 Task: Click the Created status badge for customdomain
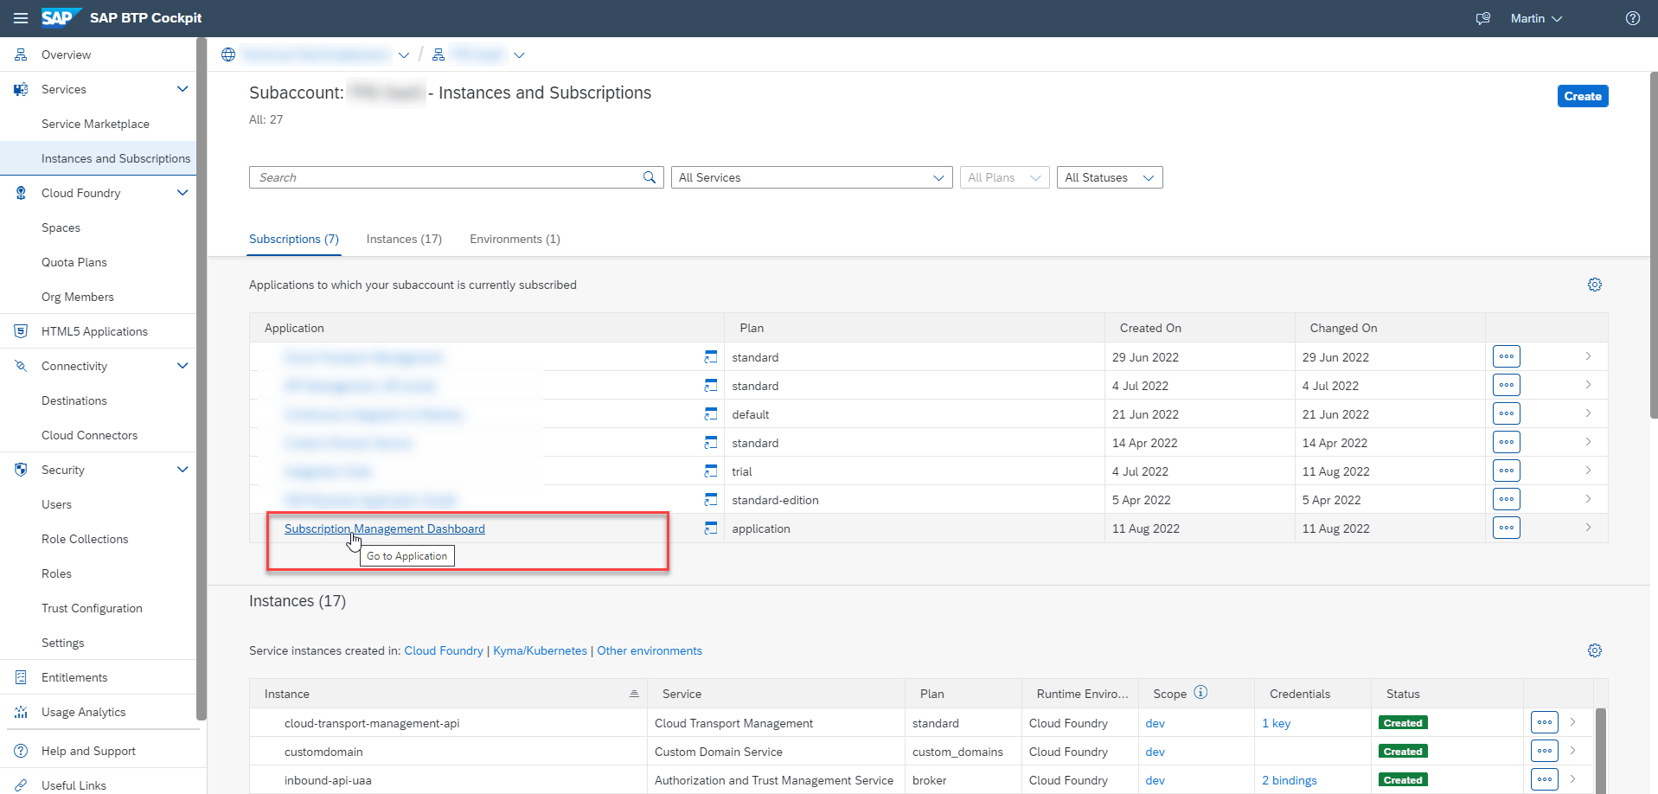[x=1403, y=752]
